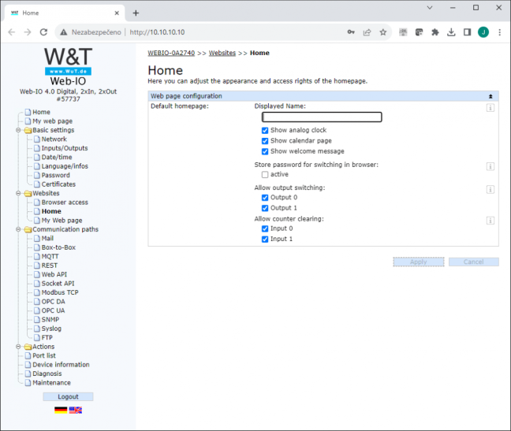
Task: Open info icon next to Displayed Name
Action: tap(490, 108)
